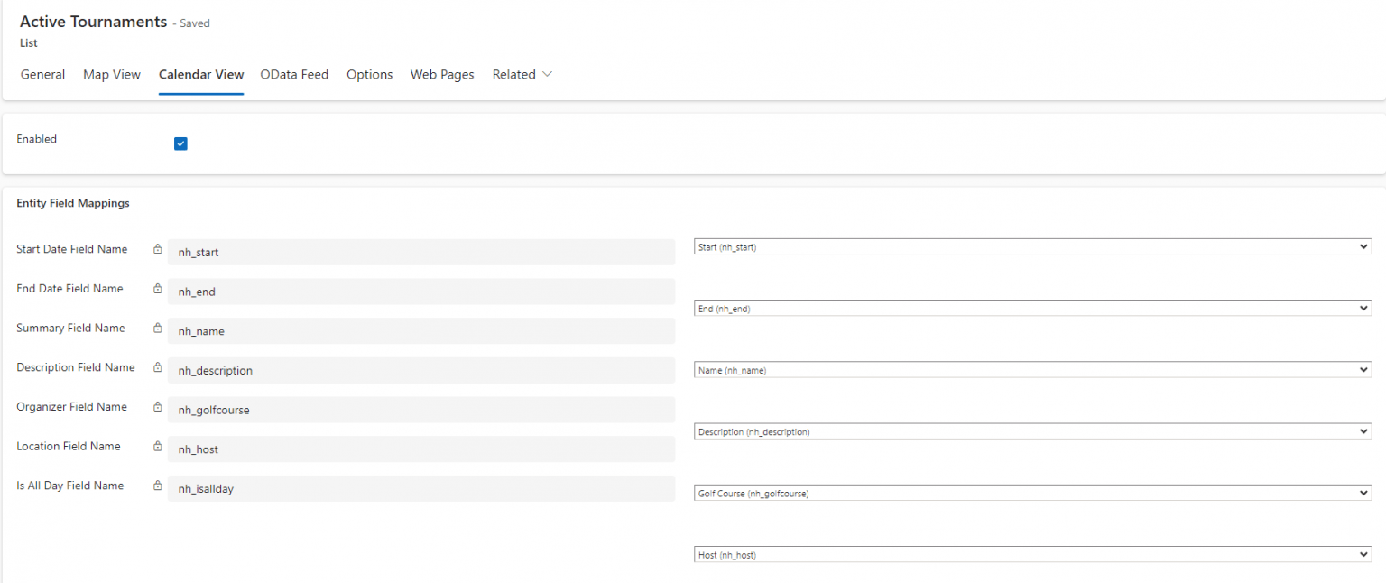Click lock icon beside End Date Field Name
The height and width of the screenshot is (583, 1386).
point(157,289)
